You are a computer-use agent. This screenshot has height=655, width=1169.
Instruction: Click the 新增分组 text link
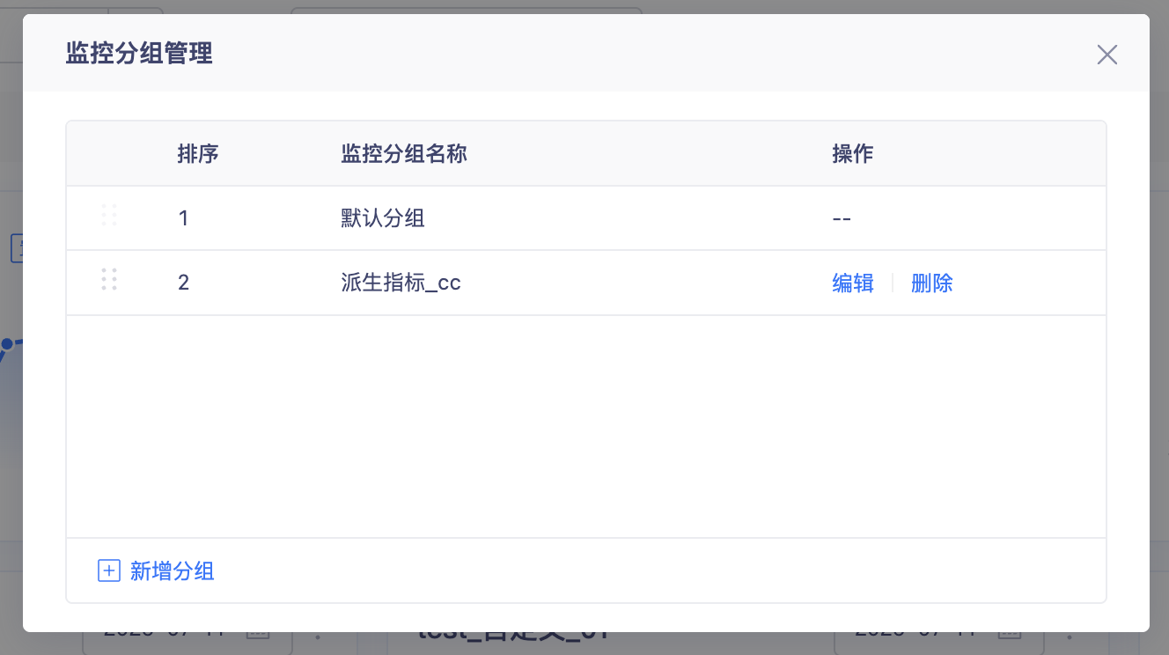(173, 571)
